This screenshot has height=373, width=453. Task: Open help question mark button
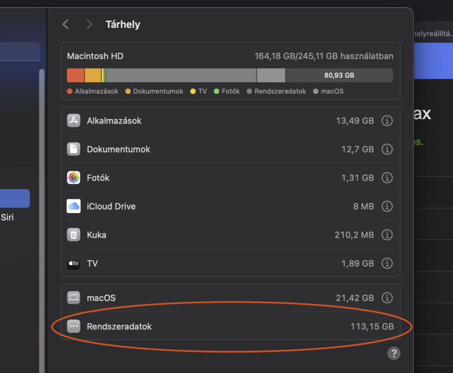click(x=394, y=353)
